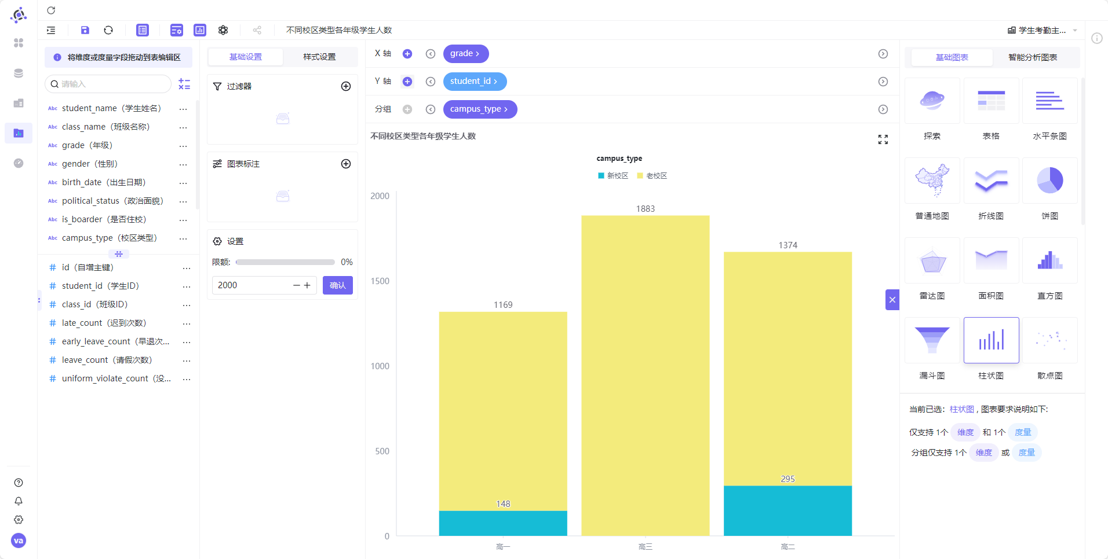Open the student_id Y-axis field options
Image resolution: width=1108 pixels, height=559 pixels.
475,82
